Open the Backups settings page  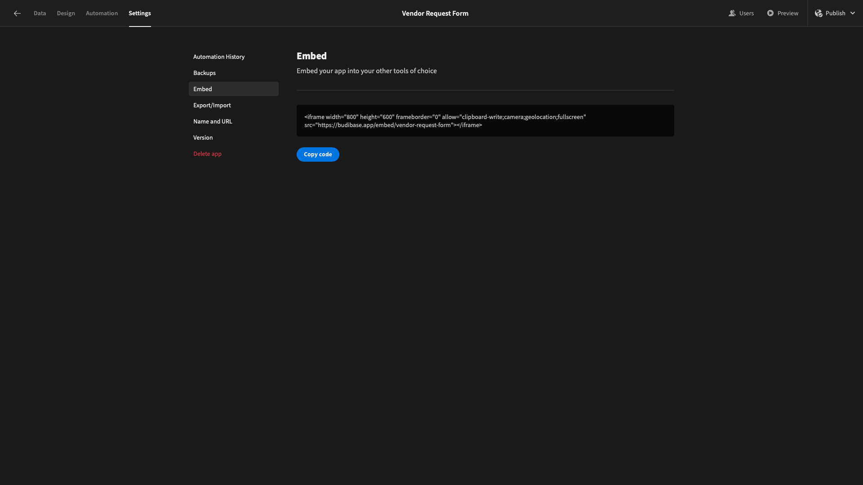pyautogui.click(x=234, y=73)
